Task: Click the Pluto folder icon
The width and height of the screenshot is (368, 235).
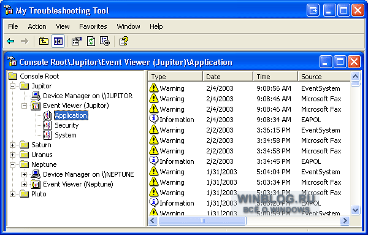Action: click(25, 194)
